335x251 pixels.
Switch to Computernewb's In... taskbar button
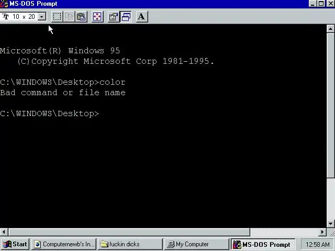click(x=64, y=244)
